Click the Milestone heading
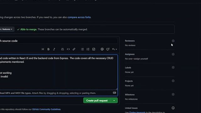This screenshot has width=201, height=113. pyautogui.click(x=130, y=94)
